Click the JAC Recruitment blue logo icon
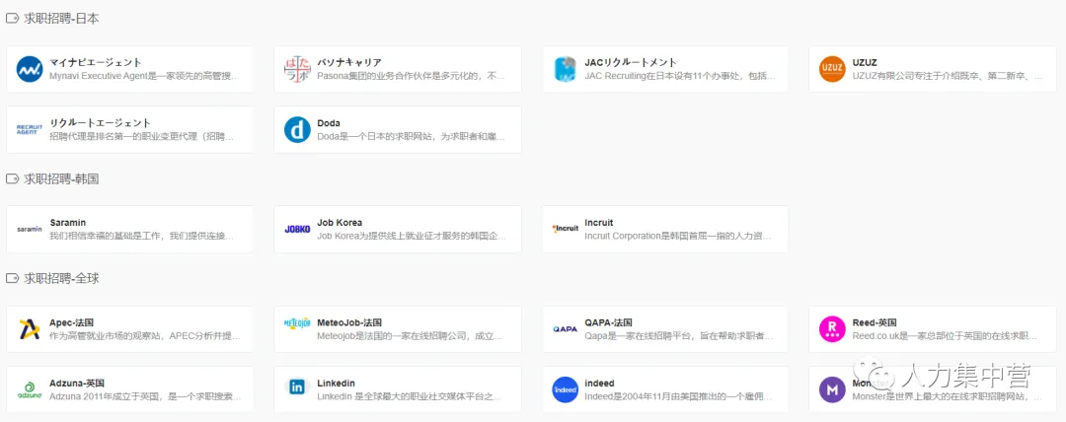Image resolution: width=1066 pixels, height=422 pixels. coord(565,69)
